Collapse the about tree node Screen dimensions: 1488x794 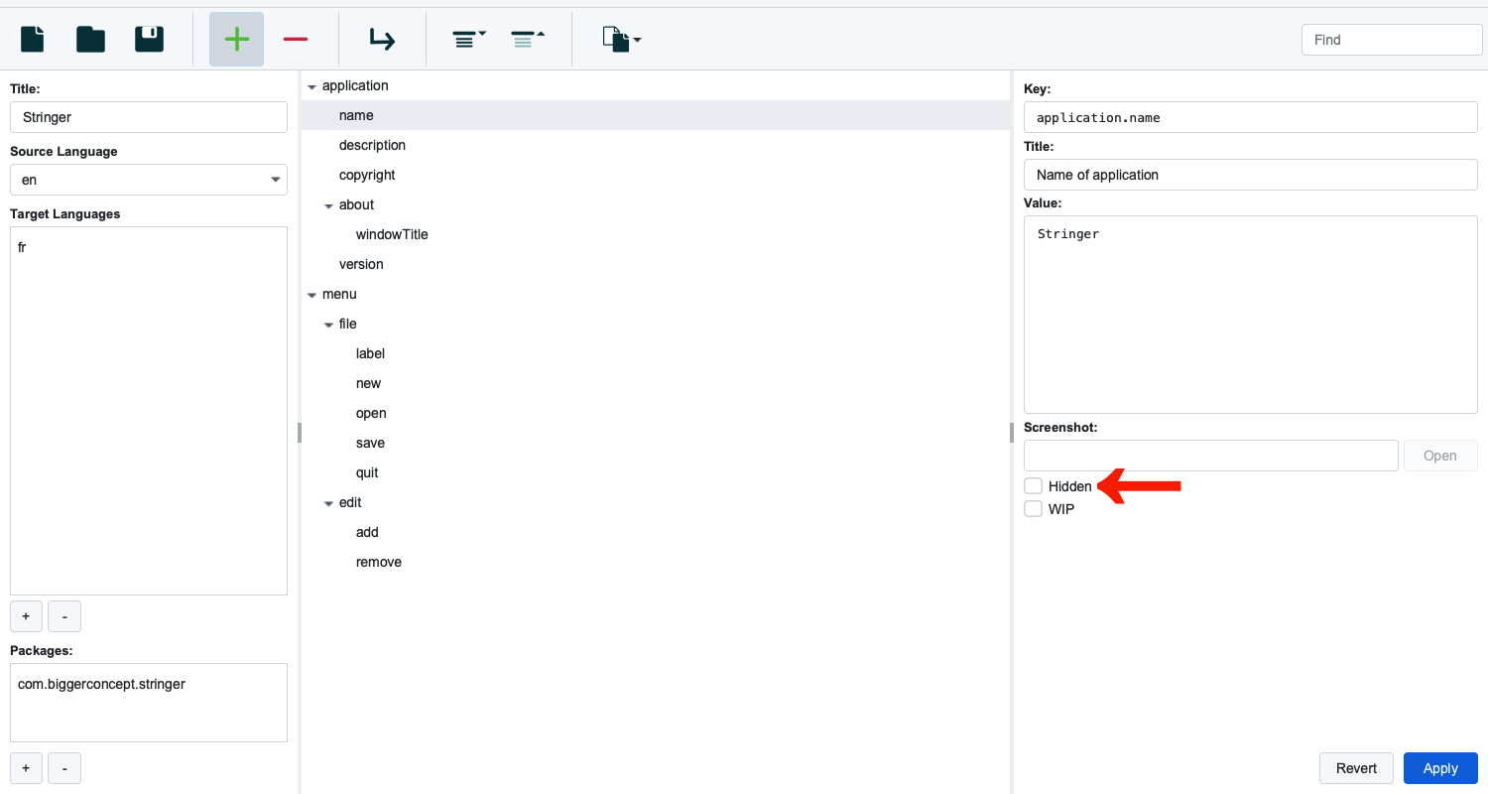[328, 205]
